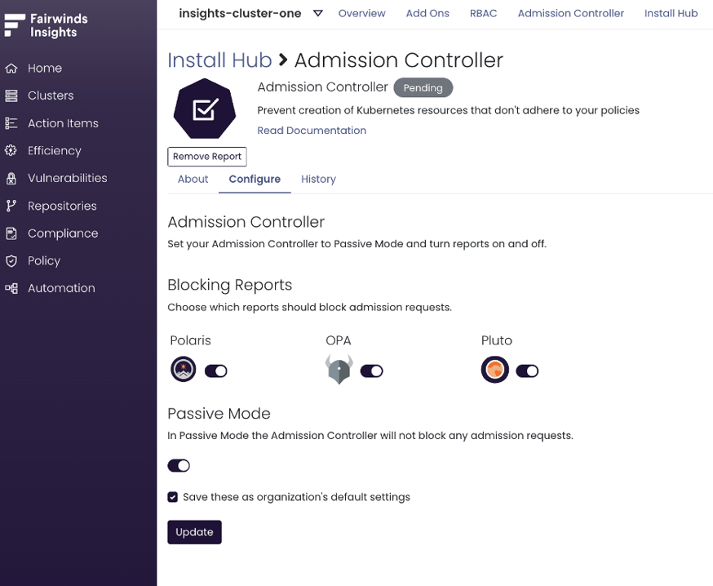This screenshot has height=586, width=713.
Task: Switch to the History tab
Action: (x=318, y=179)
